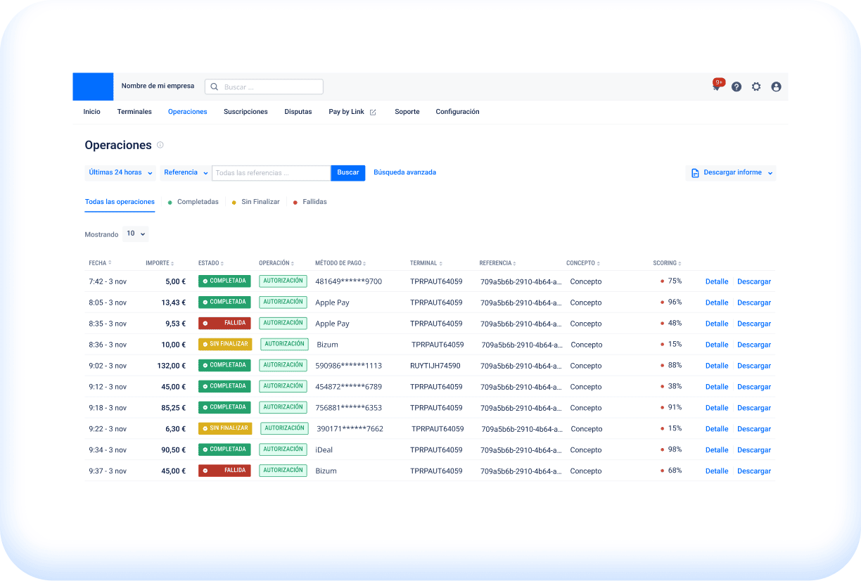Click the SIN FINALIZAR badge in the 8:36 row
The image size is (861, 581).
coord(225,344)
